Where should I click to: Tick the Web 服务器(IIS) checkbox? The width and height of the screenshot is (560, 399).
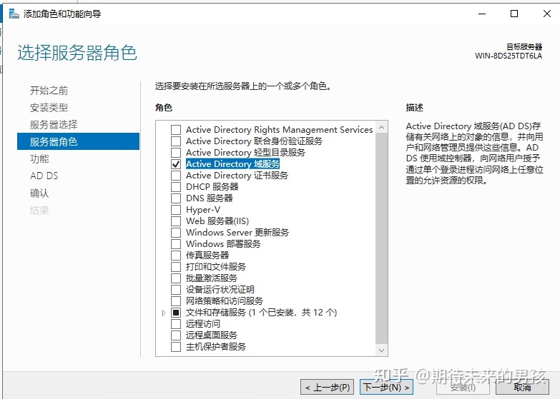tap(176, 221)
